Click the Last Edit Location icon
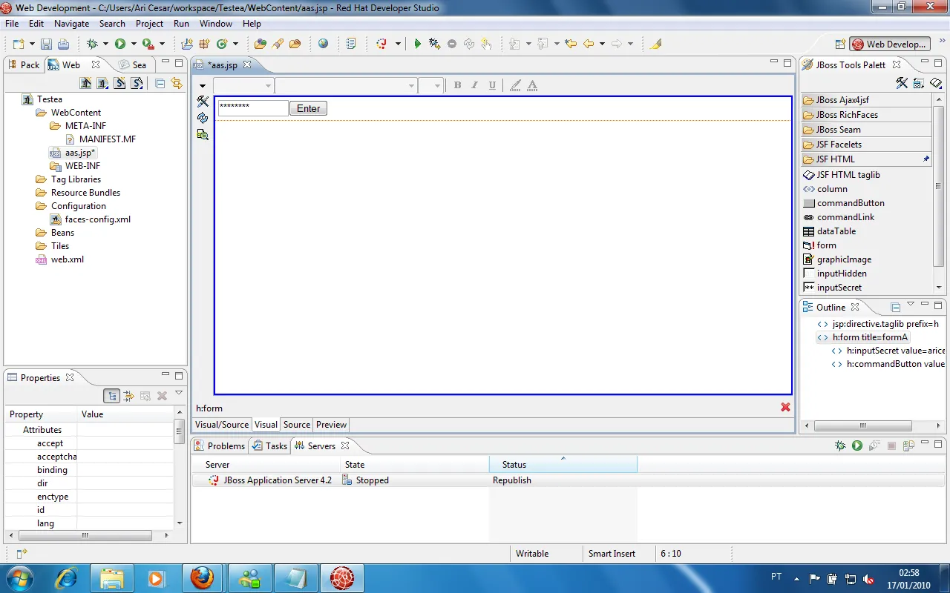 (x=571, y=44)
